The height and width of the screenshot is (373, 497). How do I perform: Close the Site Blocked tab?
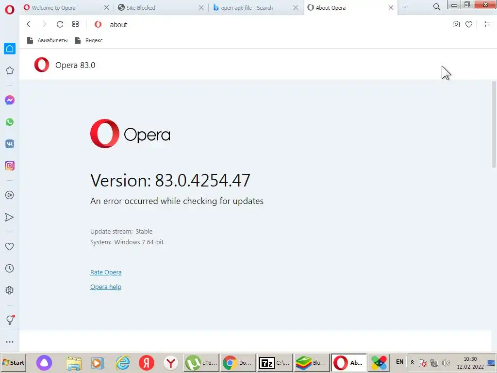coord(201,8)
